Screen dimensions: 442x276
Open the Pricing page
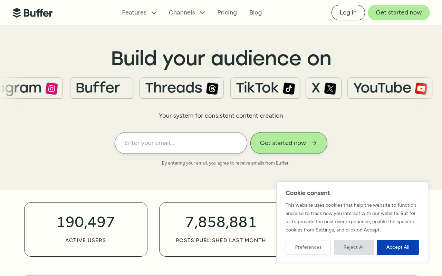coord(227,12)
